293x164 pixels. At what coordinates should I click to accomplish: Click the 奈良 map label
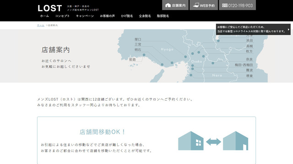[249, 59]
